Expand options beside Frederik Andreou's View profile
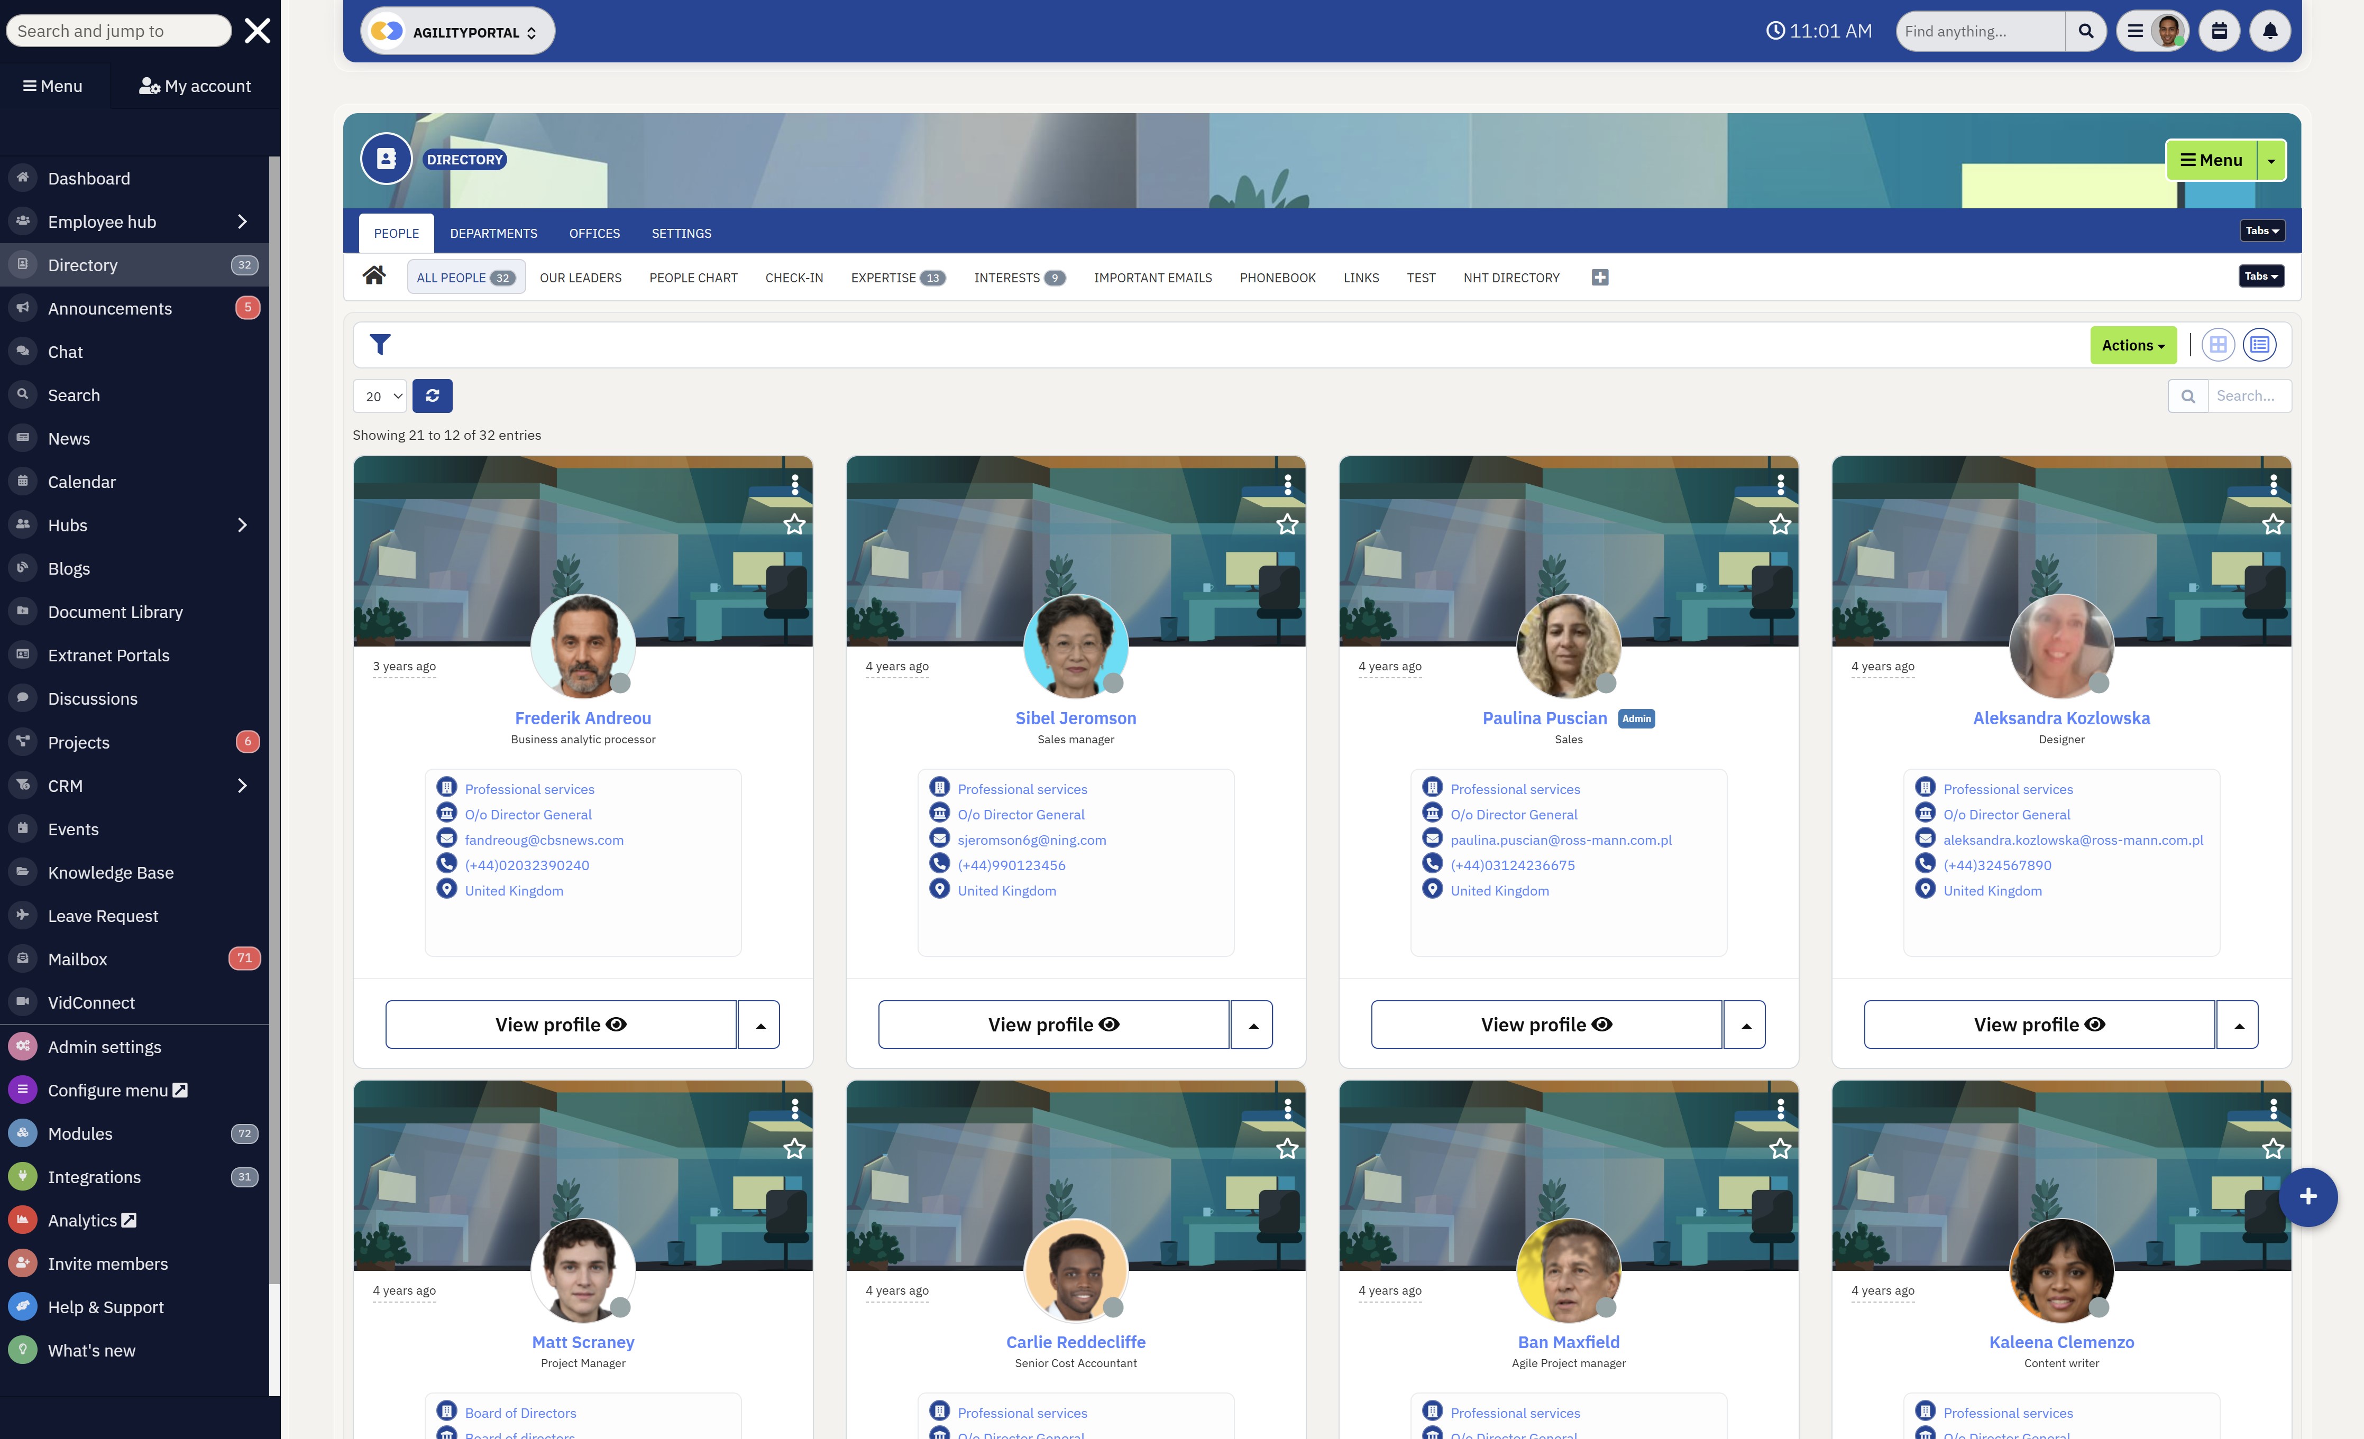Screen dimensions: 2364x1439 coord(760,1025)
